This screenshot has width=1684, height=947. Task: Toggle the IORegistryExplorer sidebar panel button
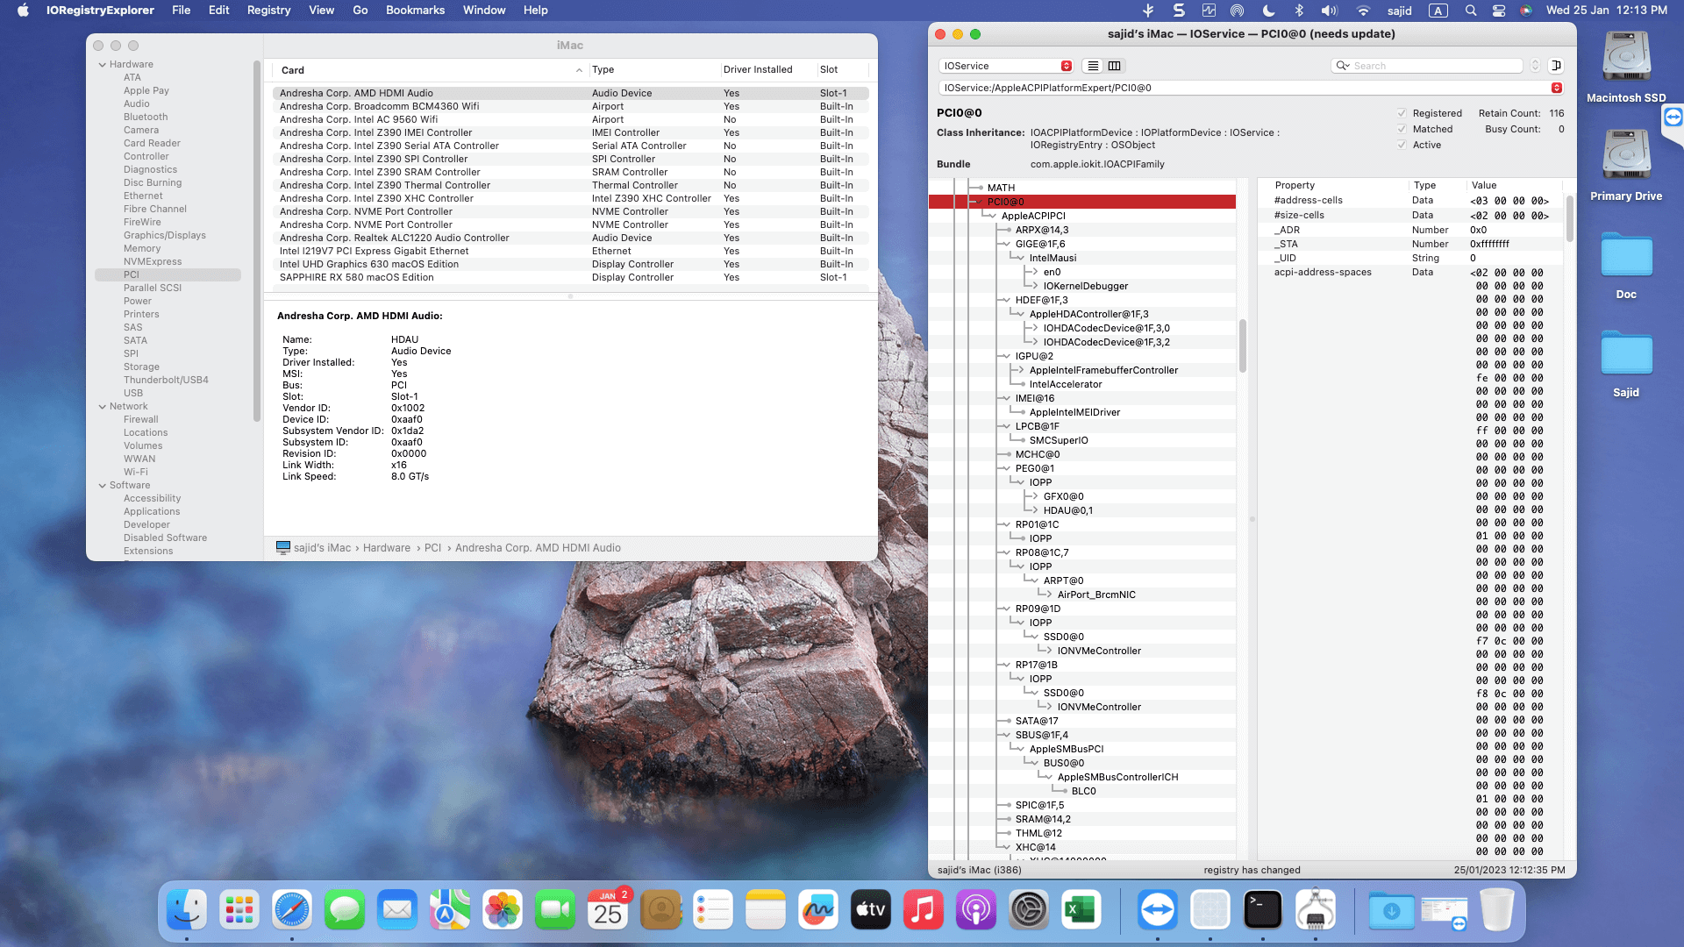click(1557, 66)
